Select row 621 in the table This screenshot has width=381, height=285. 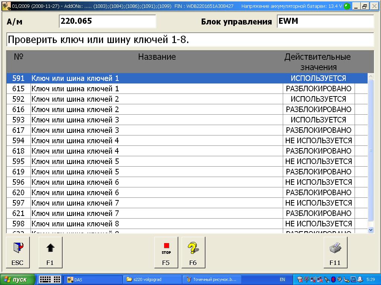coord(187,213)
